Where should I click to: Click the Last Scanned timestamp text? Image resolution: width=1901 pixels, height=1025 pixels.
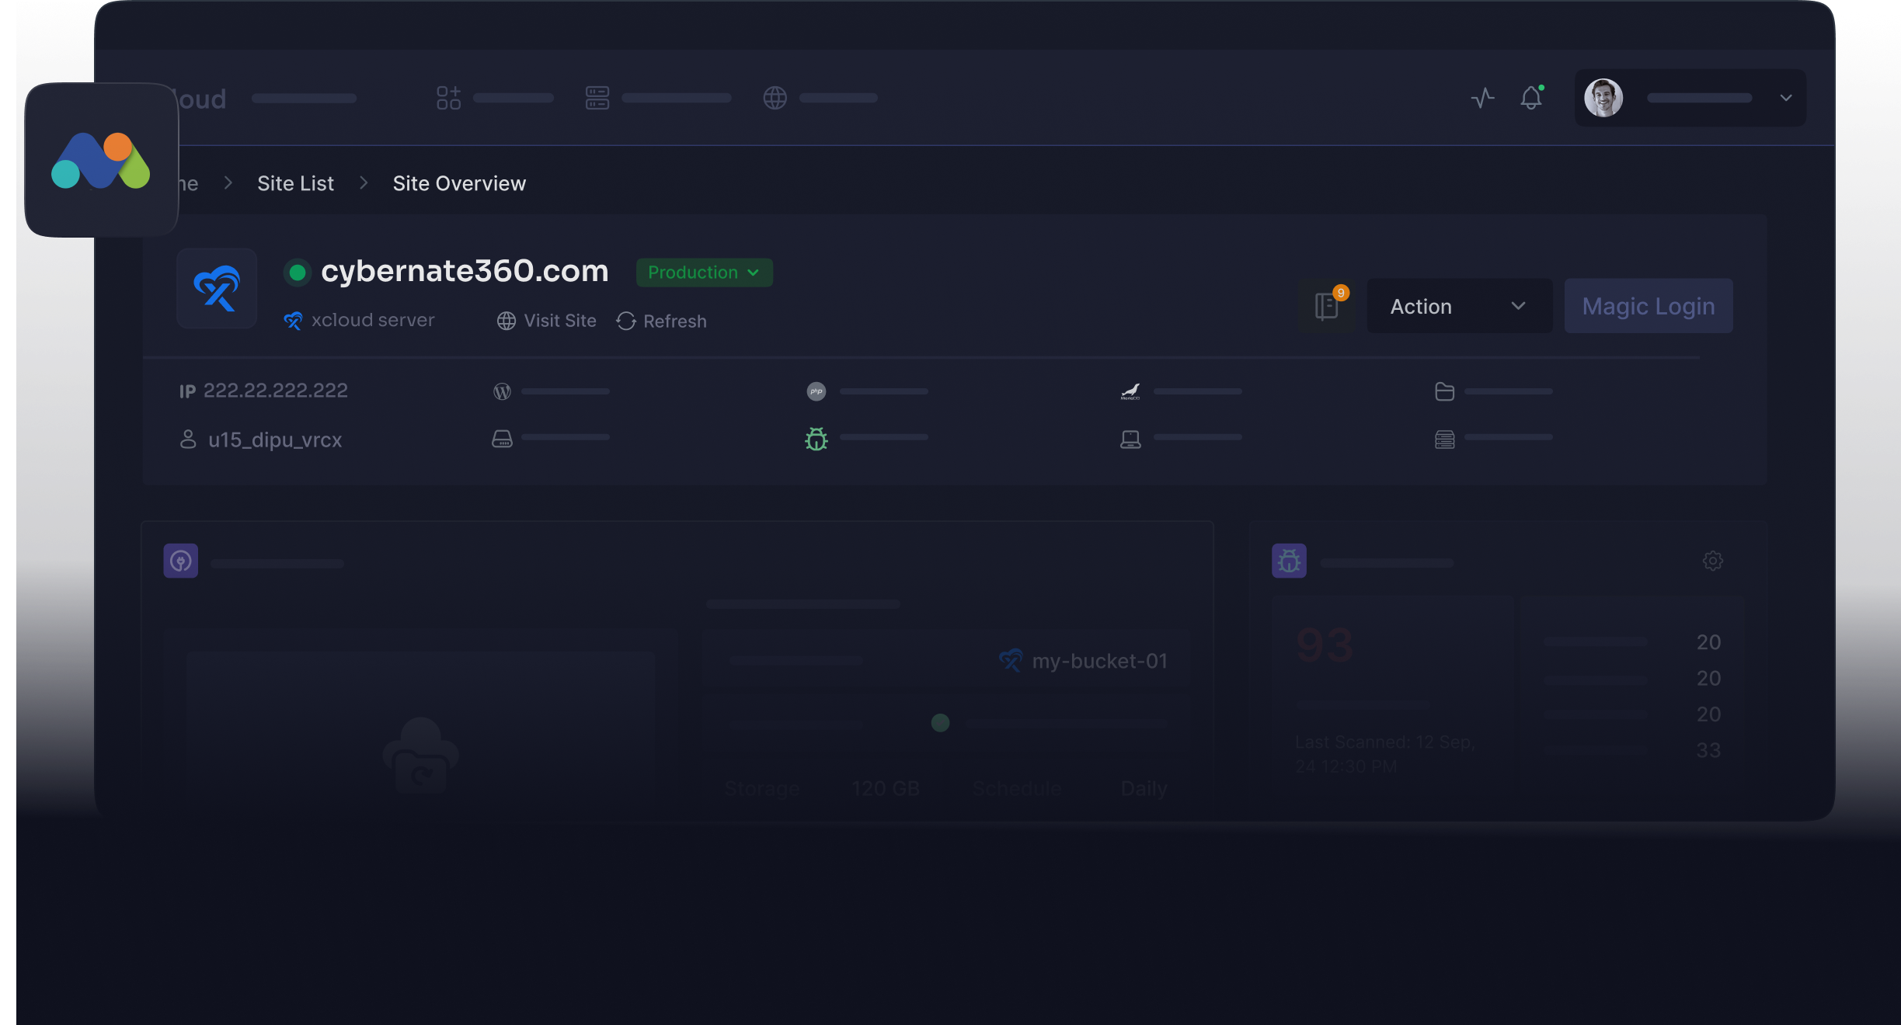(1385, 754)
